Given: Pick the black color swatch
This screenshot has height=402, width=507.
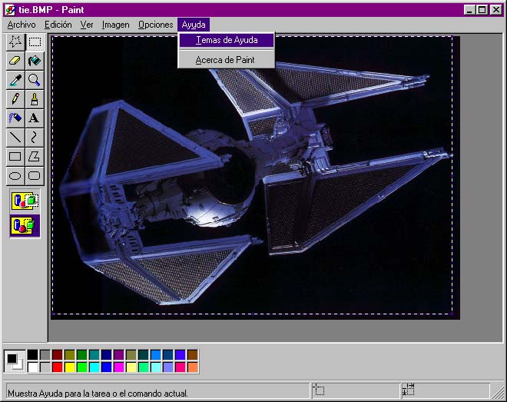Looking at the screenshot, I should pos(33,355).
